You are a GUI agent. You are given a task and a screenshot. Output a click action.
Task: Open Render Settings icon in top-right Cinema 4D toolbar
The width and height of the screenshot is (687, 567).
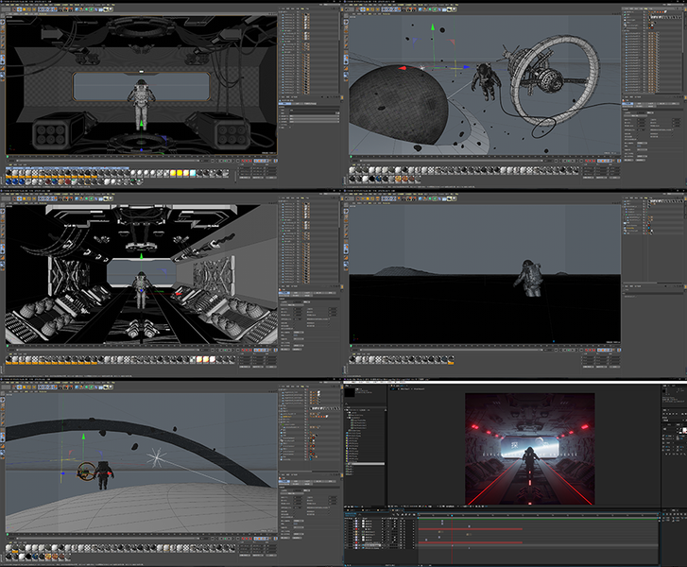point(414,9)
